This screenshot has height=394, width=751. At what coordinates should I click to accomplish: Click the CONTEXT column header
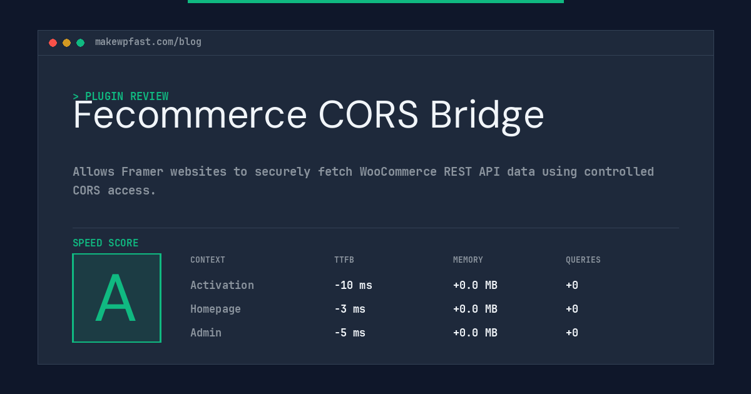point(208,260)
